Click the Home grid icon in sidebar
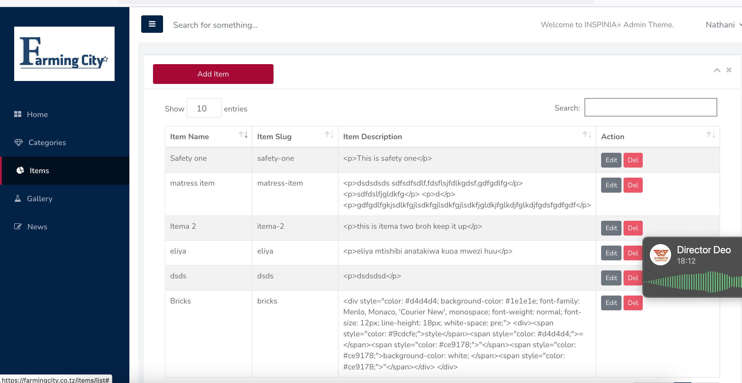The width and height of the screenshot is (742, 383). (18, 114)
